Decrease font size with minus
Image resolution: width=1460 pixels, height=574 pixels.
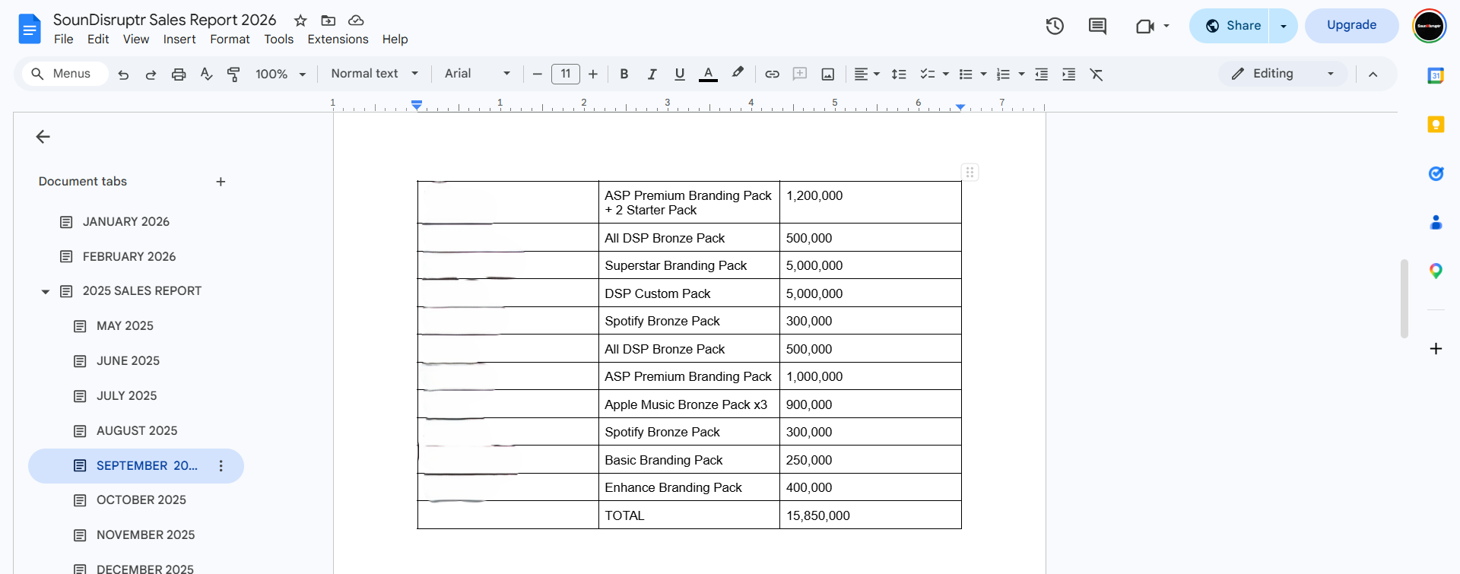(x=537, y=74)
